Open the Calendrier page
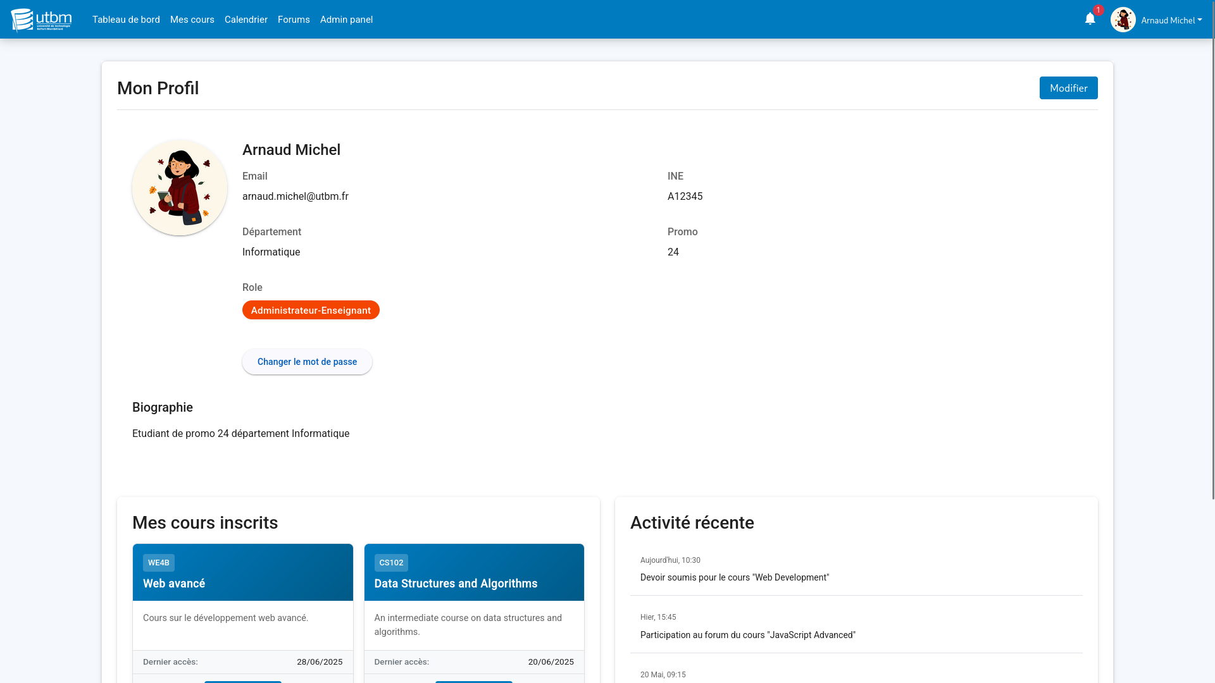Viewport: 1215px width, 683px height. tap(246, 20)
